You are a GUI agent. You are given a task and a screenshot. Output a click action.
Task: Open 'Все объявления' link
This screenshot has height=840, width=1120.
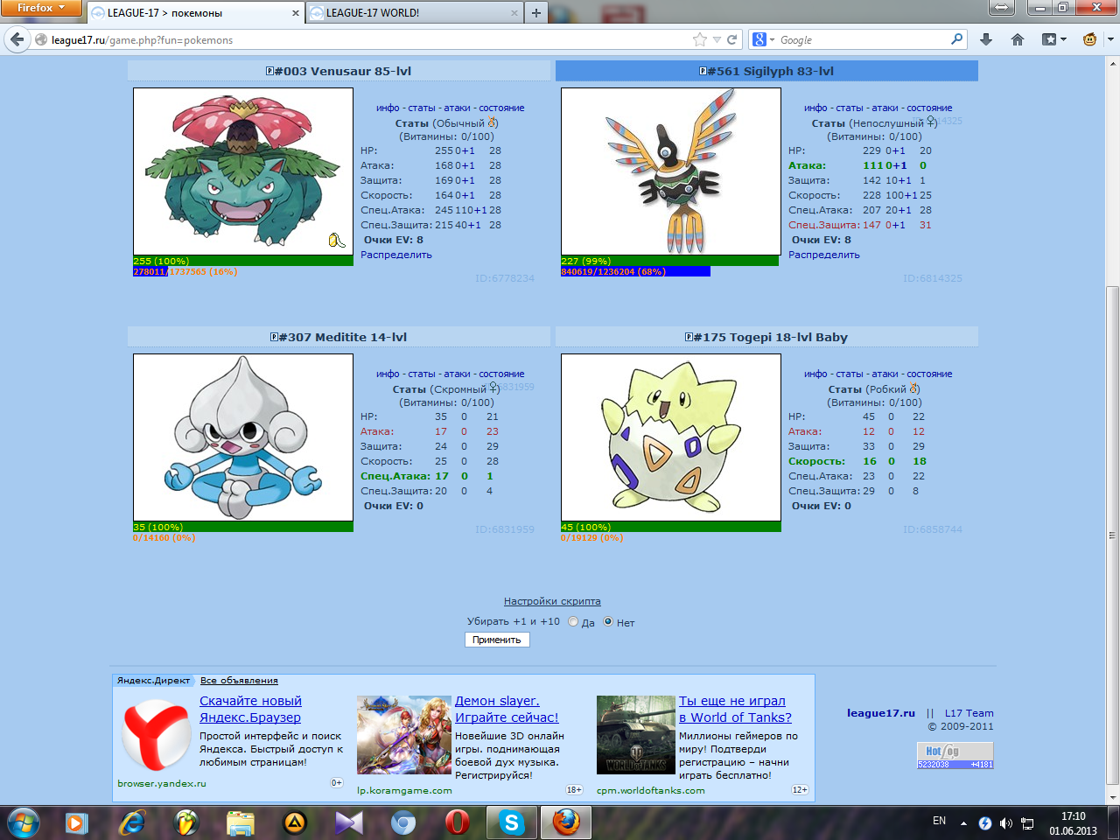point(239,680)
